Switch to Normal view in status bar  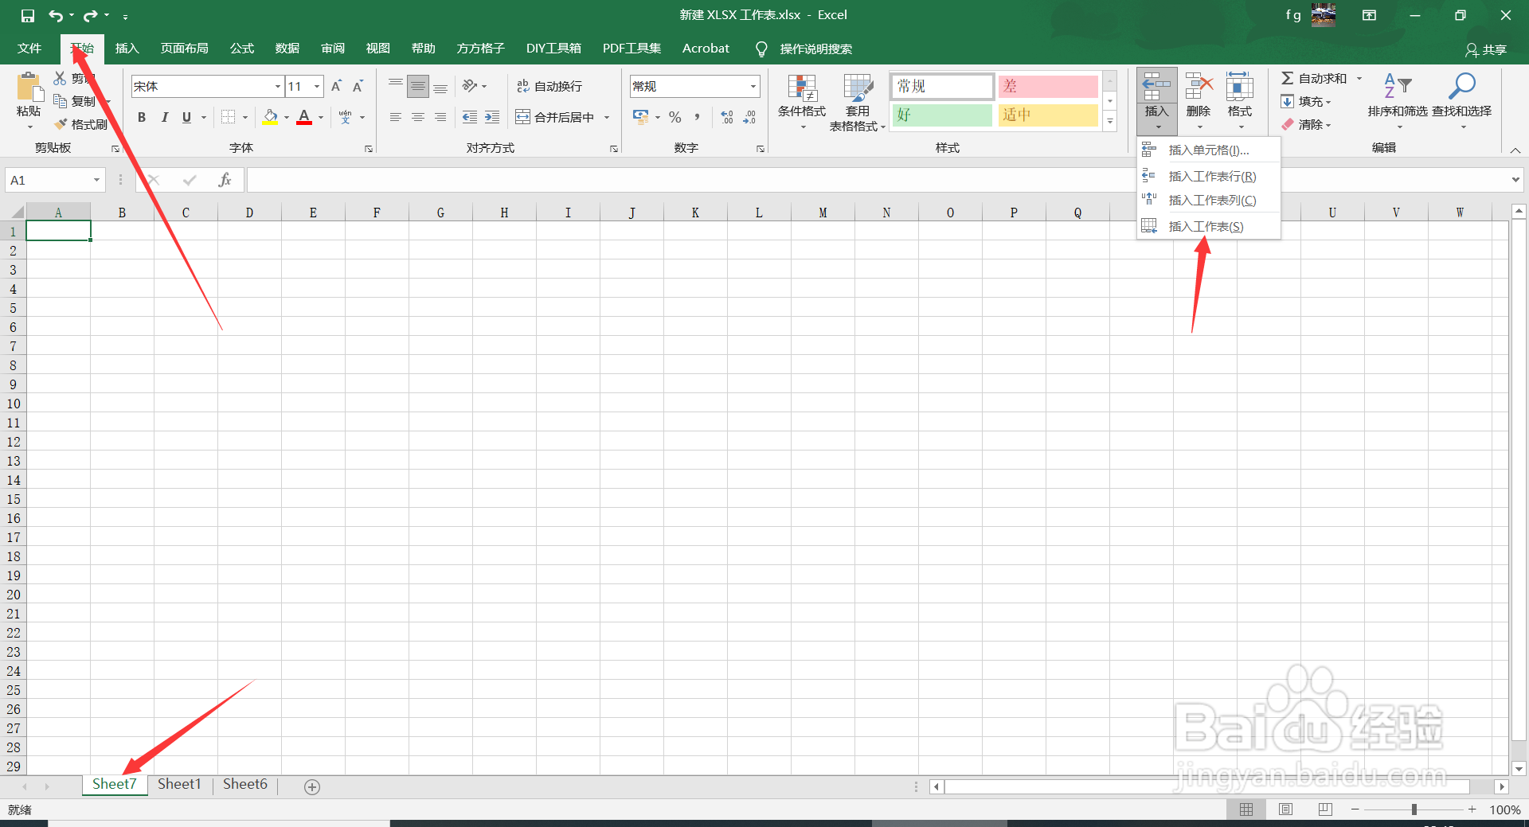(1246, 809)
